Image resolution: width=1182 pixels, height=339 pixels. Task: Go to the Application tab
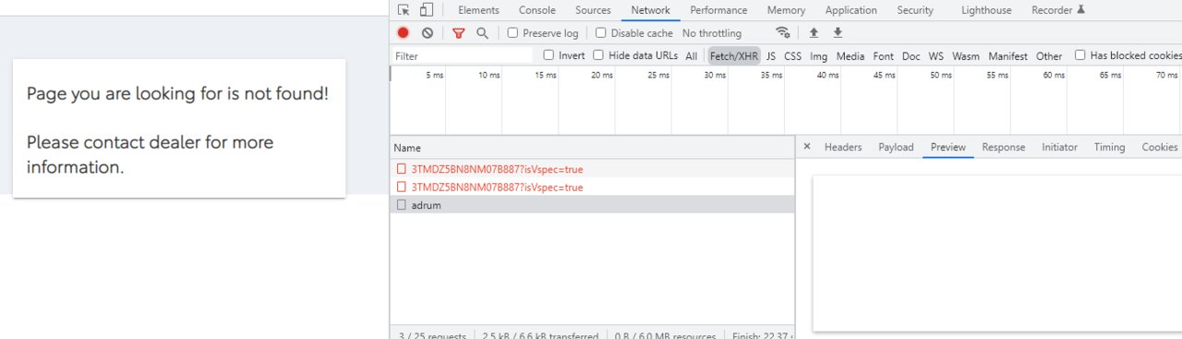[x=851, y=10]
